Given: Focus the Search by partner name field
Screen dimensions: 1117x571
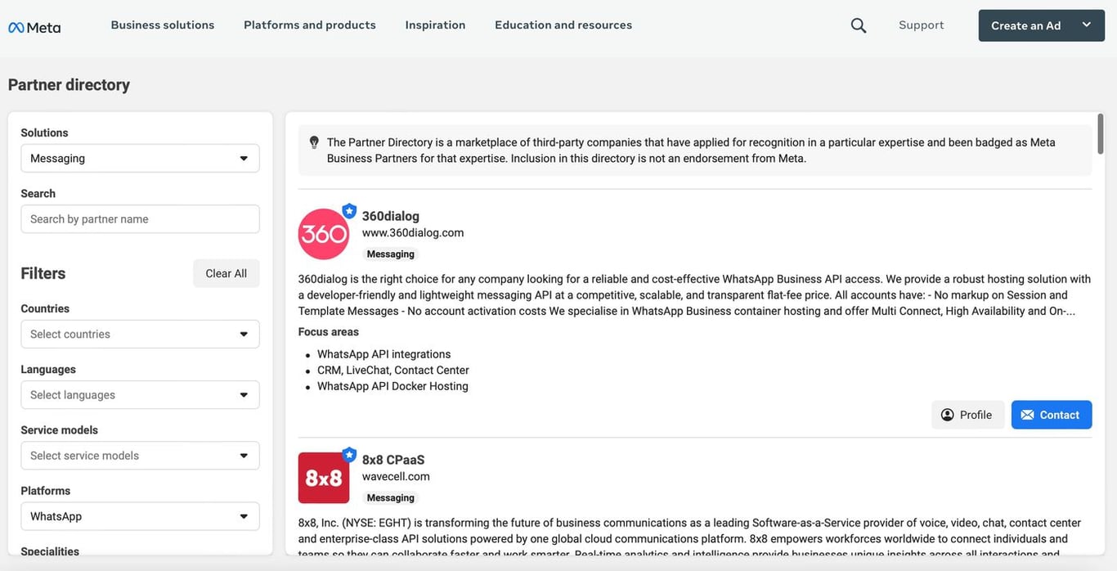Looking at the screenshot, I should (x=140, y=219).
